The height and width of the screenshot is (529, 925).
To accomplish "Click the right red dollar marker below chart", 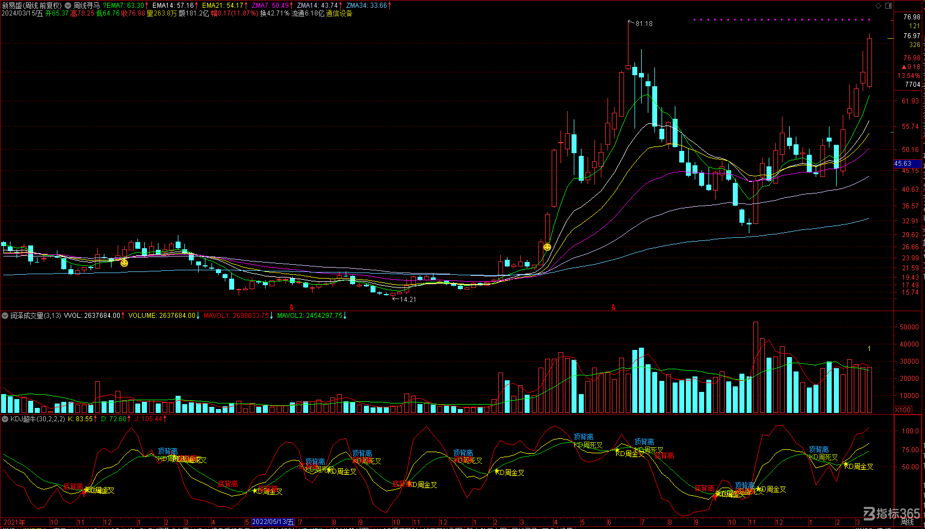I will click(613, 307).
